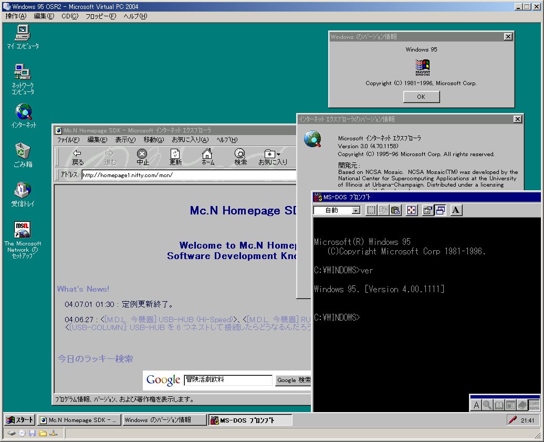Viewport: 544px width, 442px height.
Task: Click the Search (検索) icon in browser toolbar
Action: point(240,157)
